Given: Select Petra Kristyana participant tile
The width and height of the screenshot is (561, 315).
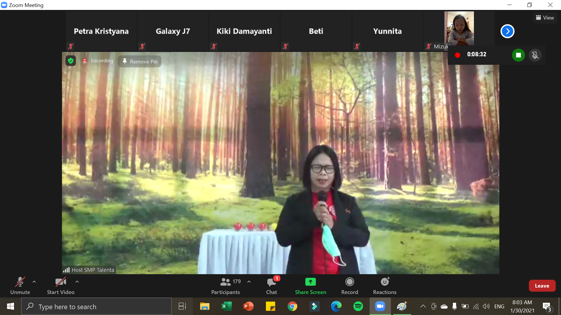Looking at the screenshot, I should tap(101, 31).
